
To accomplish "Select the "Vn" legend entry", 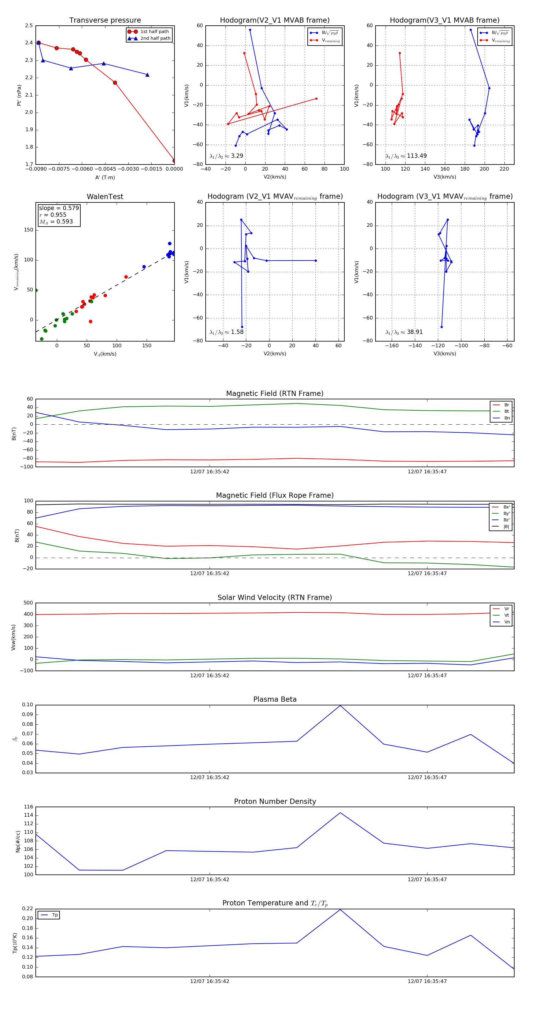I will [501, 622].
